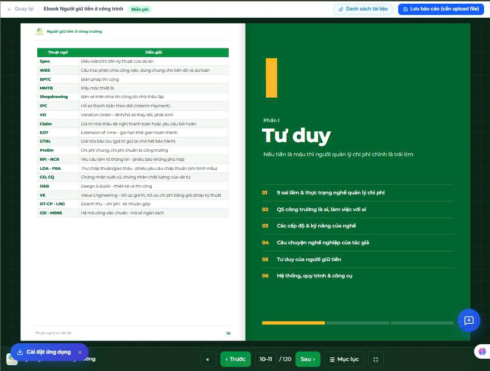Click the brain assistant icon at the right edge

tap(482, 351)
